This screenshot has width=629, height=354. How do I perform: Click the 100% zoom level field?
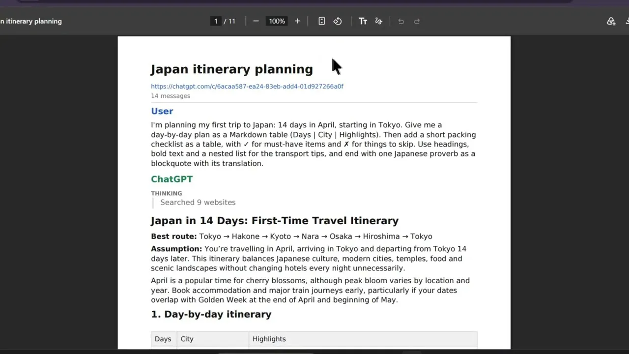pos(277,21)
